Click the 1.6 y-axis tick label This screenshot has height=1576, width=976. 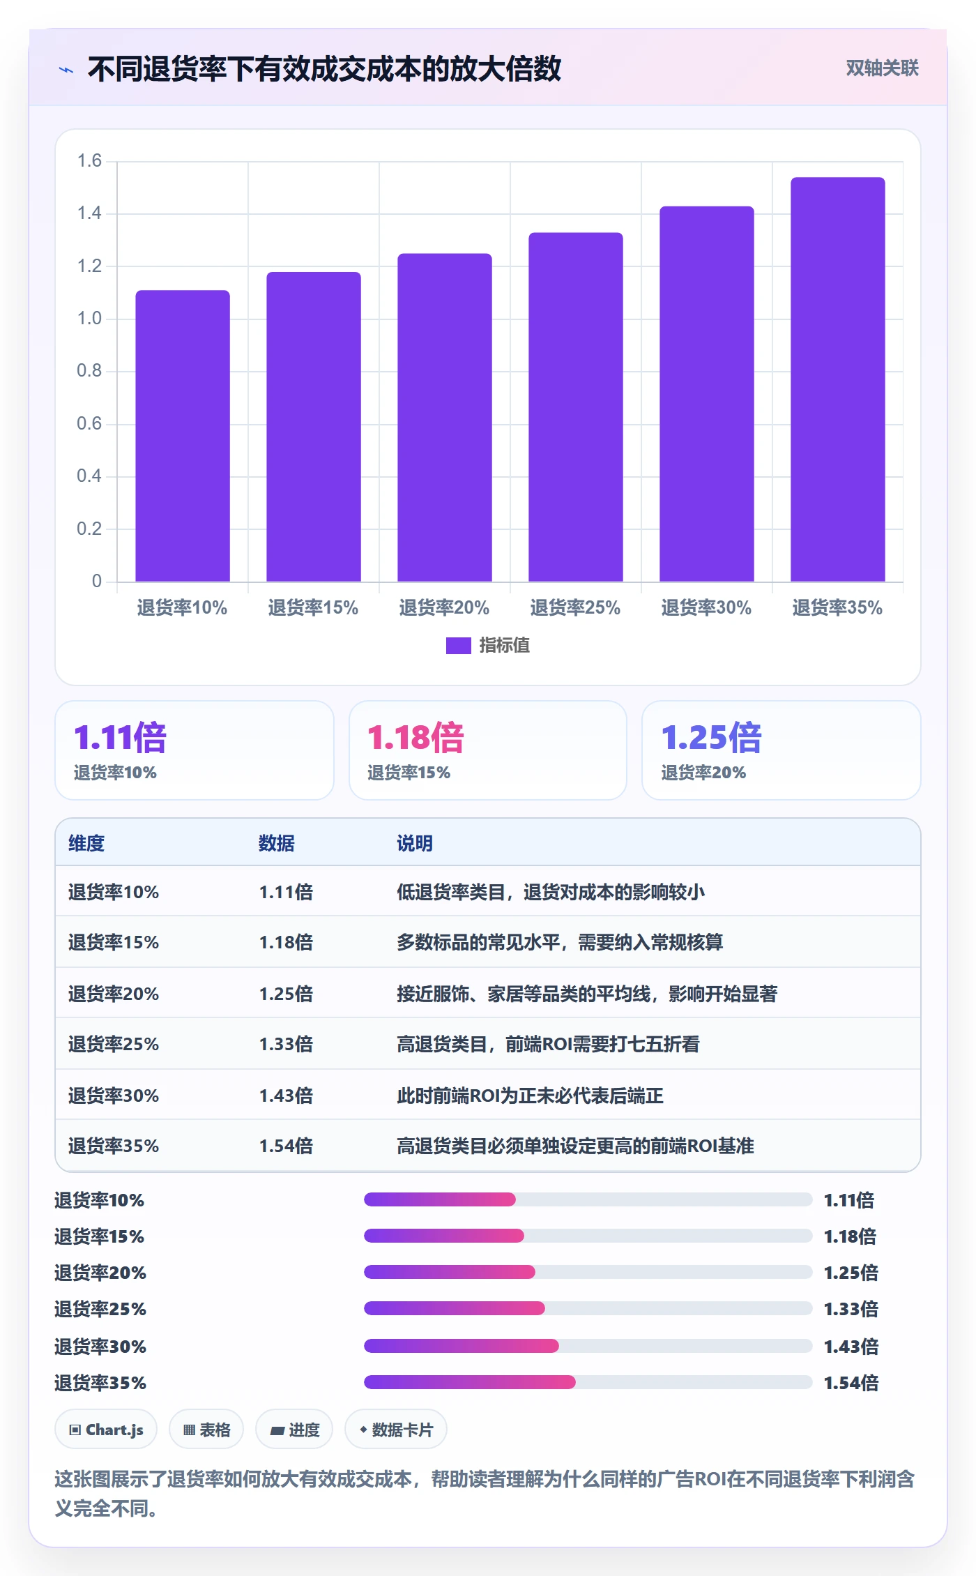[89, 161]
